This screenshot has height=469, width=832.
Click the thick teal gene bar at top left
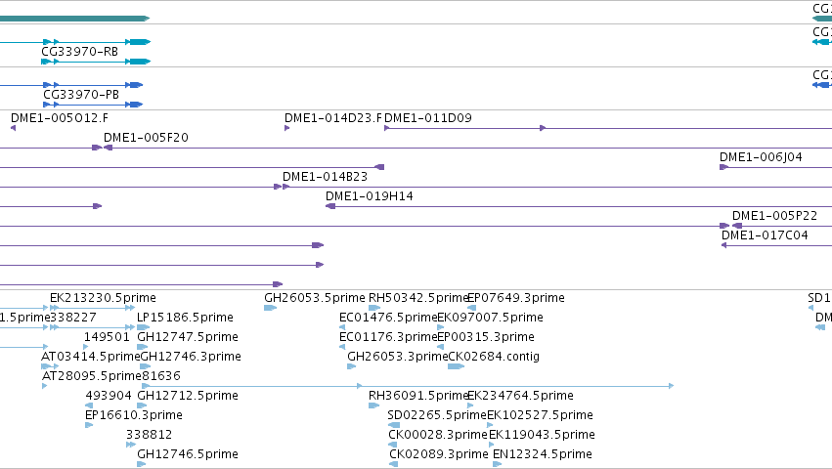pos(74,19)
